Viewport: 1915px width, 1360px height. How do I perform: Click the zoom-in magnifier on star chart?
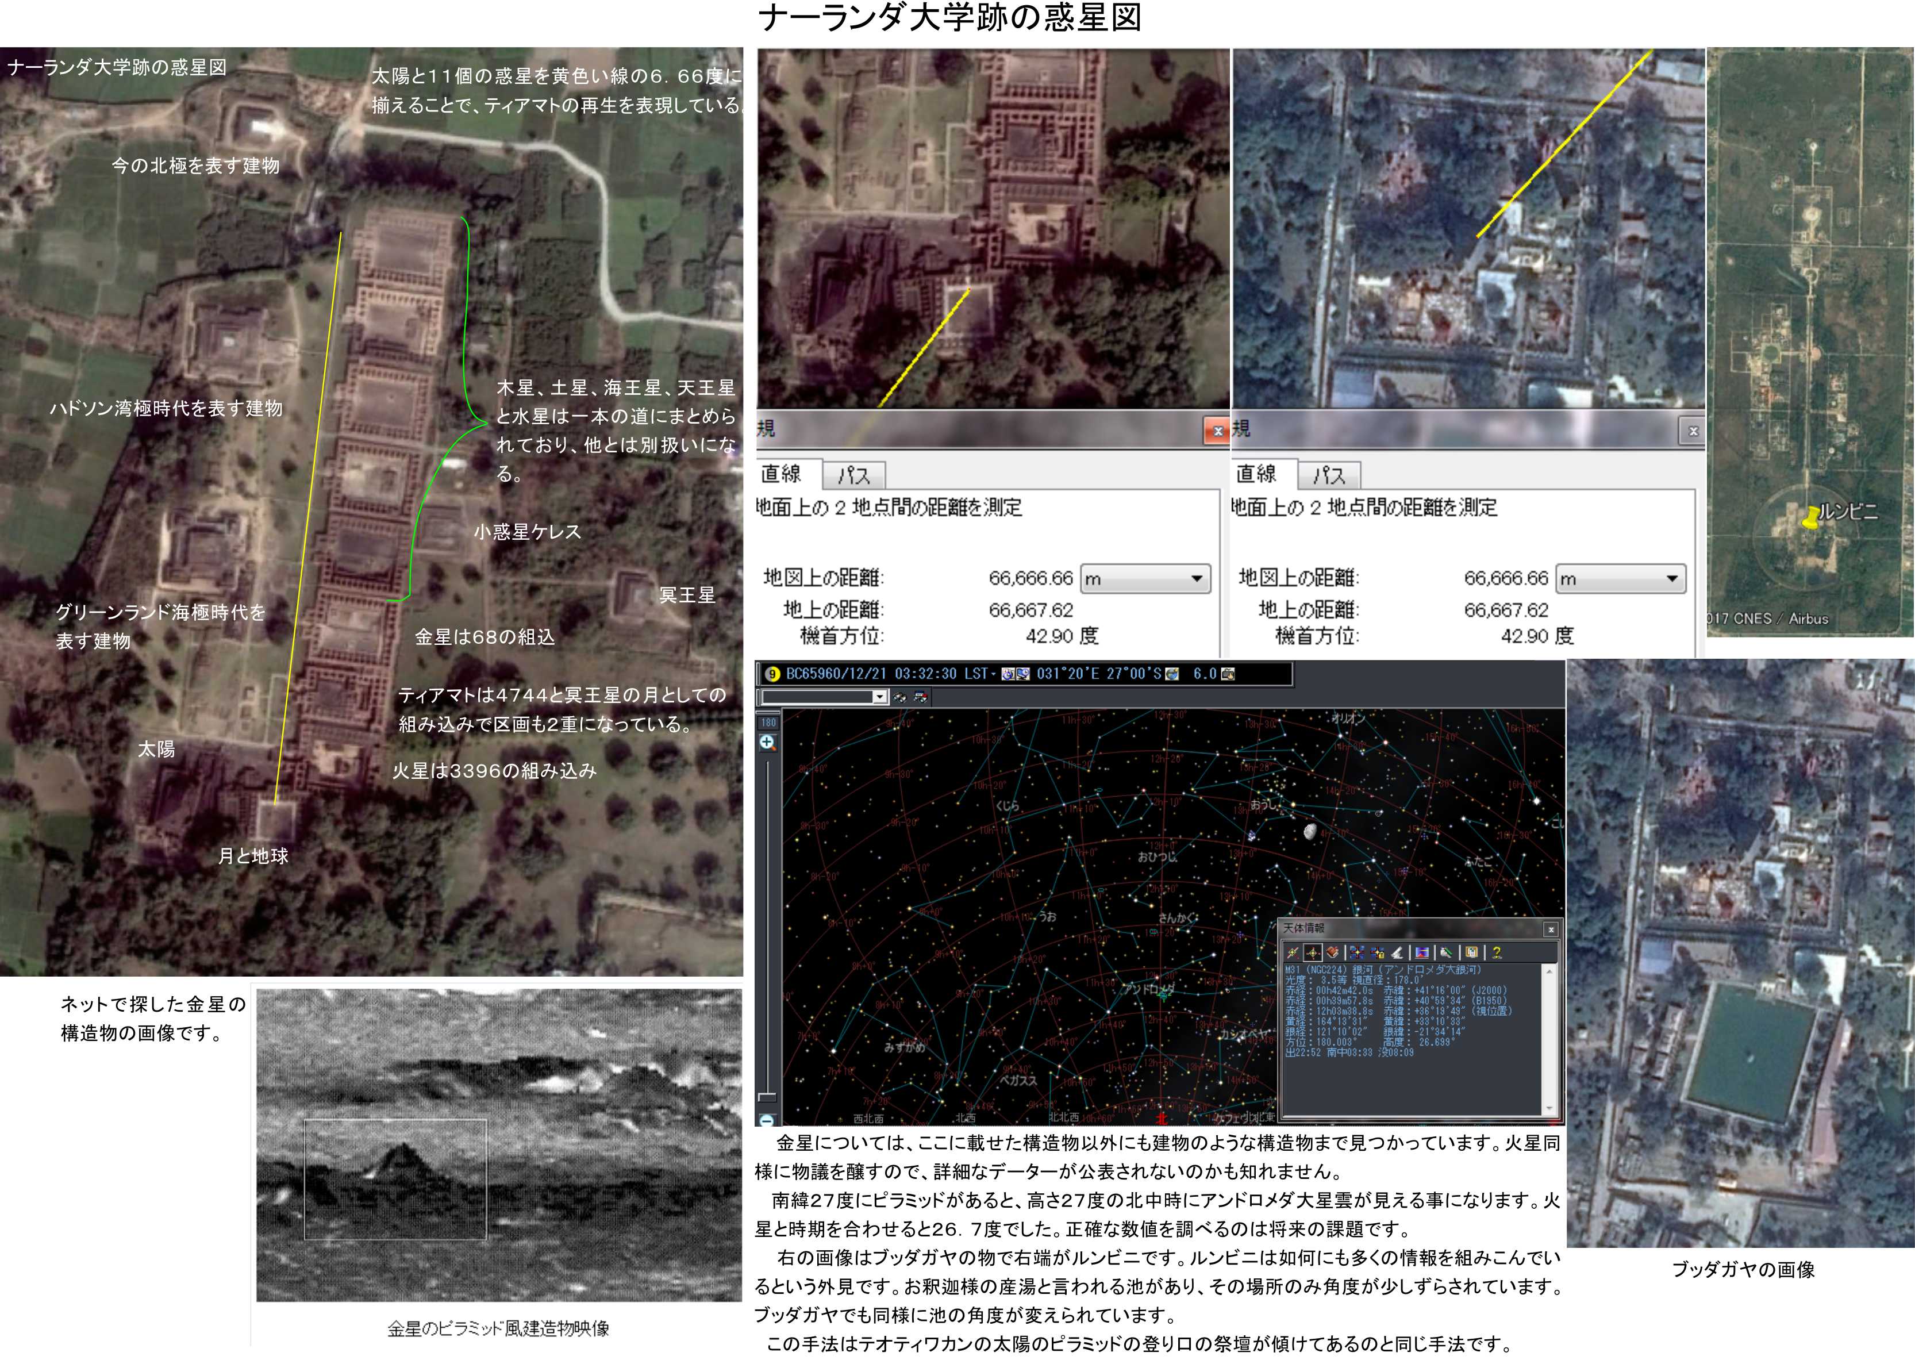[x=768, y=742]
